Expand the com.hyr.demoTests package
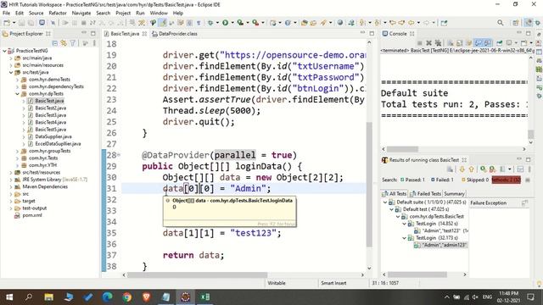The image size is (543, 305). [x=17, y=80]
